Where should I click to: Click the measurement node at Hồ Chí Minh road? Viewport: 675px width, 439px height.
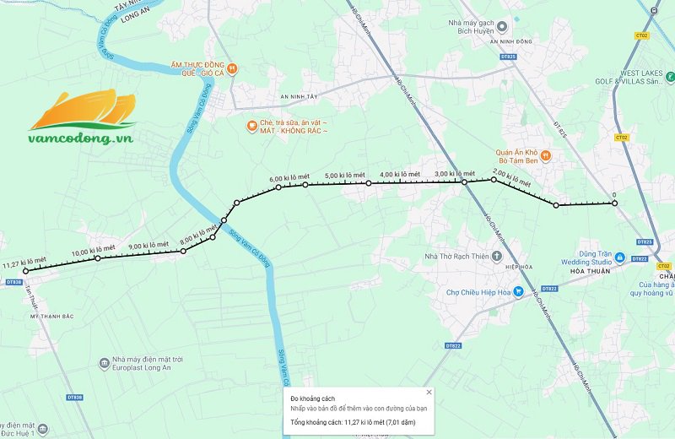pos(464,182)
